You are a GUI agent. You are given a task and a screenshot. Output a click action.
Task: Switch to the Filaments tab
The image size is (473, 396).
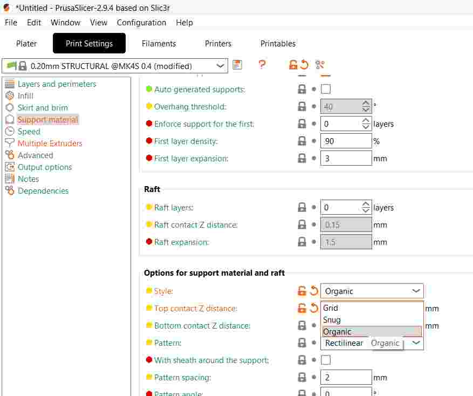click(159, 44)
